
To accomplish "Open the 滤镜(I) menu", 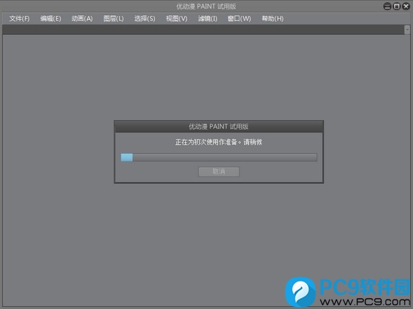I will point(208,19).
